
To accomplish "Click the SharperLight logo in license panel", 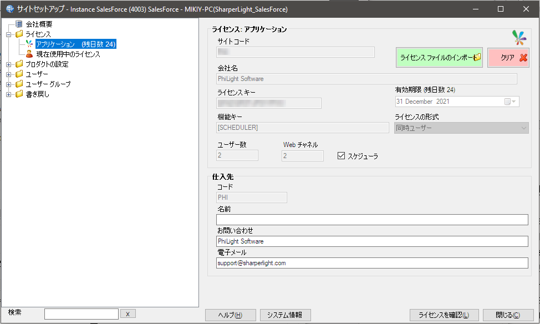I will click(518, 38).
